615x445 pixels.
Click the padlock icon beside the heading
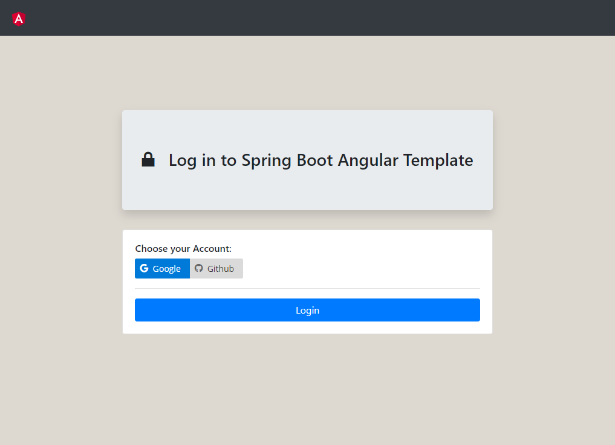pyautogui.click(x=148, y=159)
